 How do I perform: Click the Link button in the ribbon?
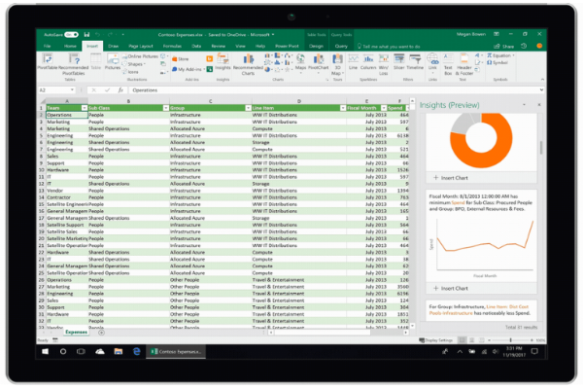[432, 62]
